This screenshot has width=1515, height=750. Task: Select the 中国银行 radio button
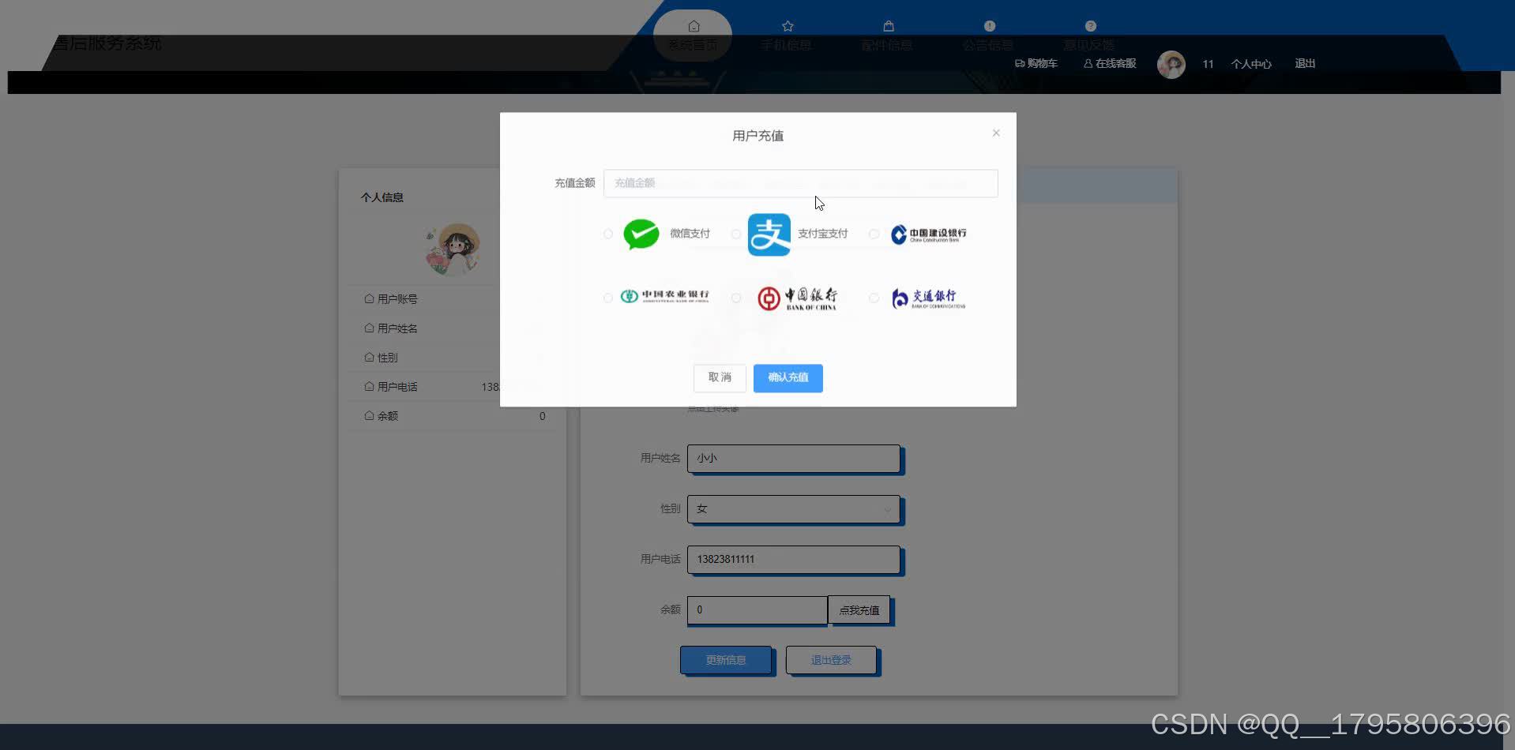736,298
